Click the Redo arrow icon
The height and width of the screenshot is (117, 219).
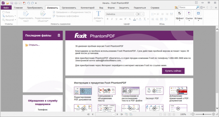(32, 3)
